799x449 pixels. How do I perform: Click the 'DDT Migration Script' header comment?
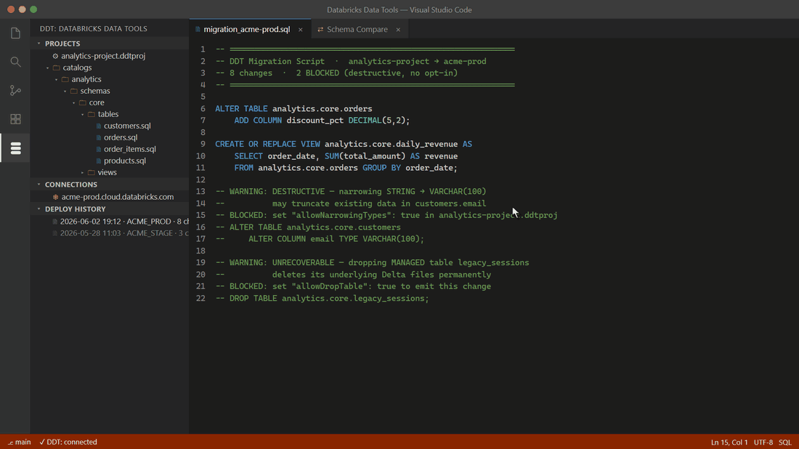point(351,61)
